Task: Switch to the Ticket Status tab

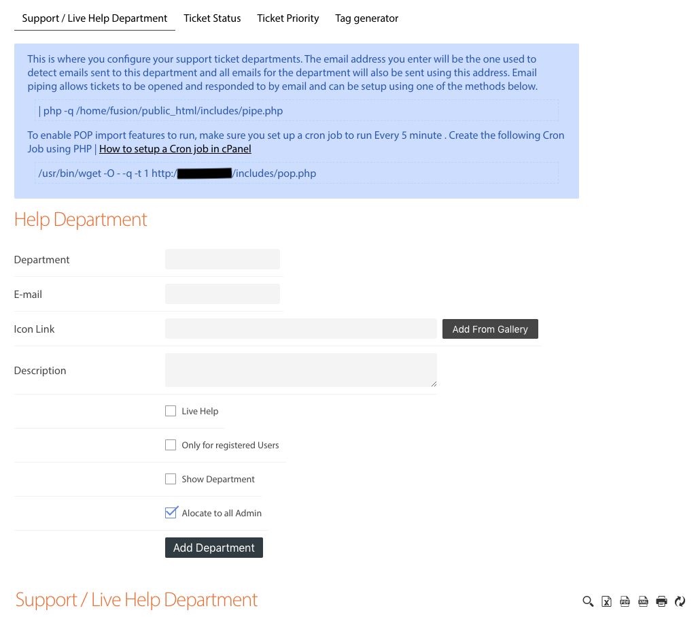Action: [x=212, y=18]
